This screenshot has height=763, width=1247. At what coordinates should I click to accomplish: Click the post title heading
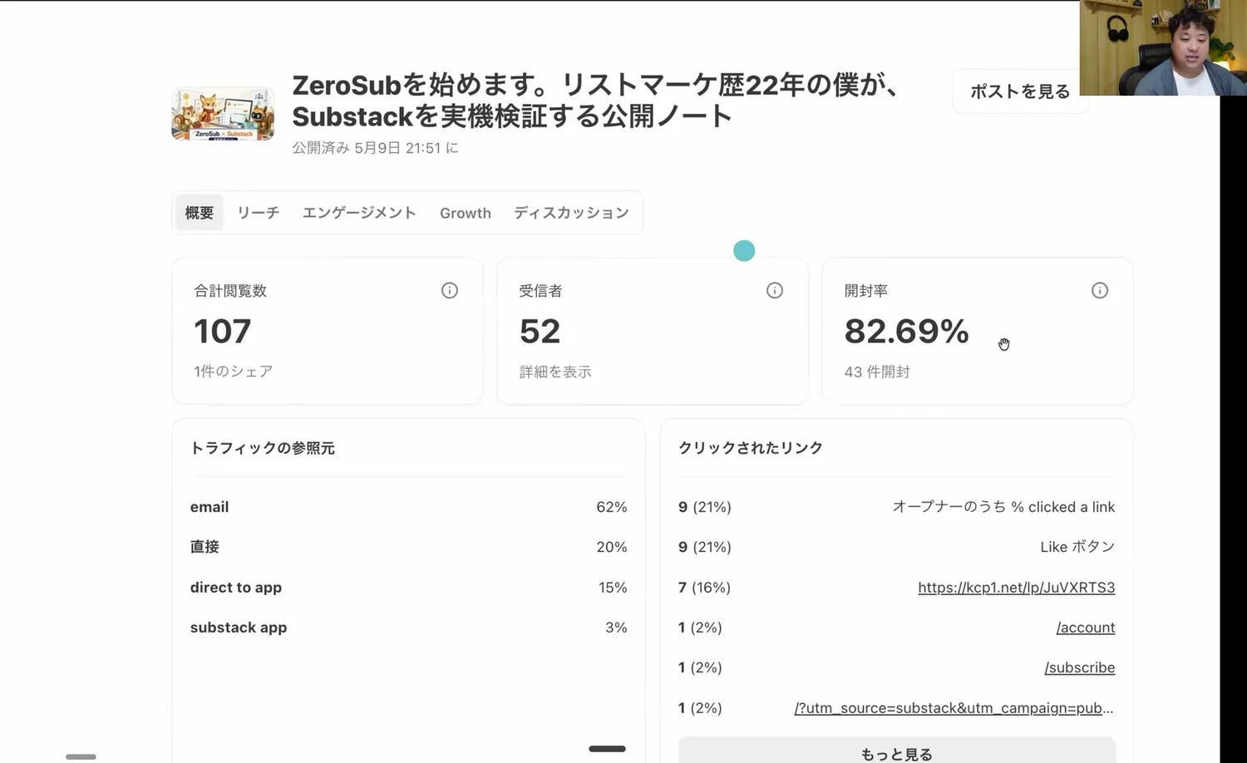(x=594, y=101)
